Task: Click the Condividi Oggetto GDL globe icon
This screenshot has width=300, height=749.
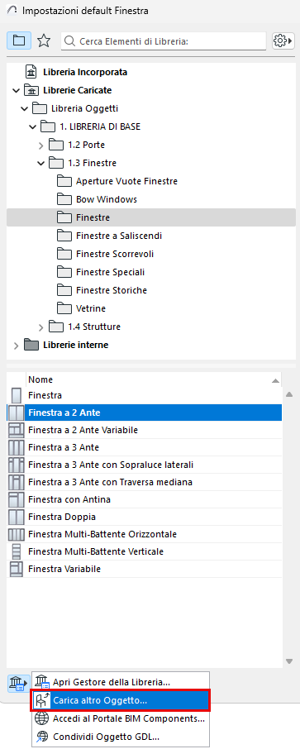Action: (x=41, y=736)
